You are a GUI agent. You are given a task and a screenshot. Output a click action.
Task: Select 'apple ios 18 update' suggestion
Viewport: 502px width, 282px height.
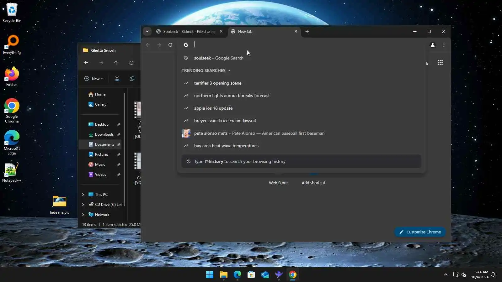coord(301,108)
